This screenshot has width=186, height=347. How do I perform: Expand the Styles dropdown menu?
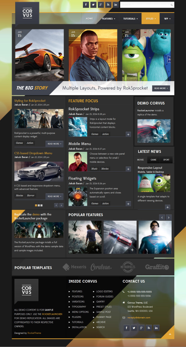tap(151, 19)
